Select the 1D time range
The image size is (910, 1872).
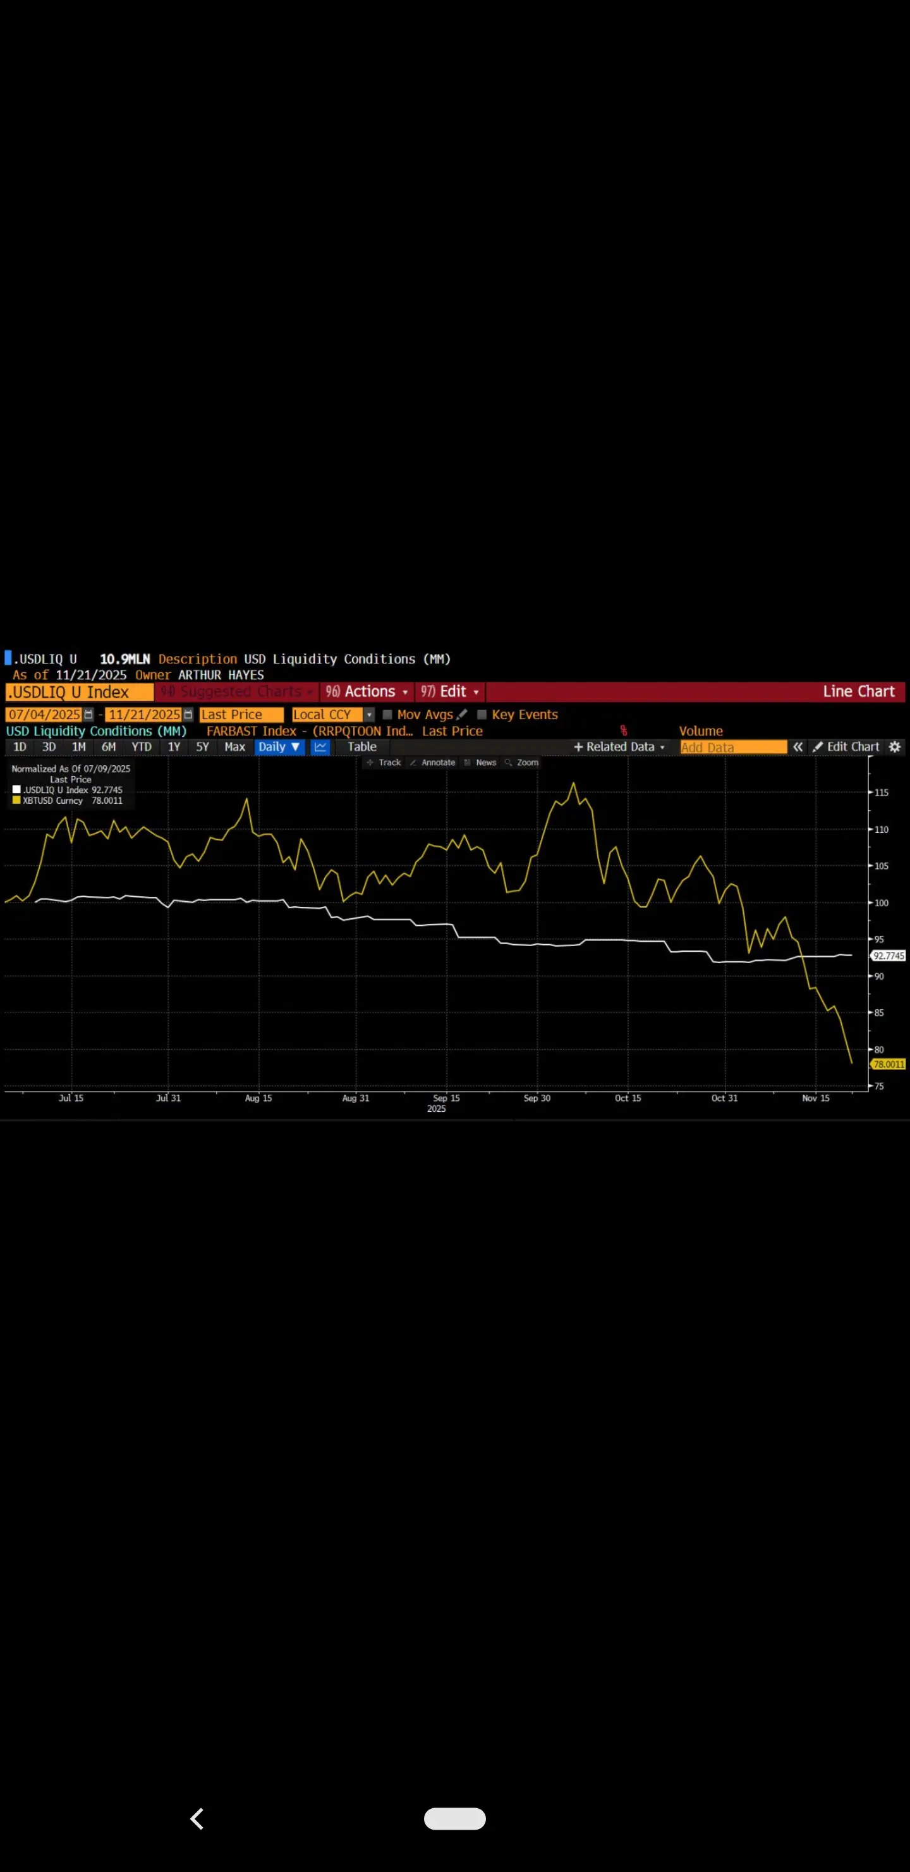(x=20, y=746)
